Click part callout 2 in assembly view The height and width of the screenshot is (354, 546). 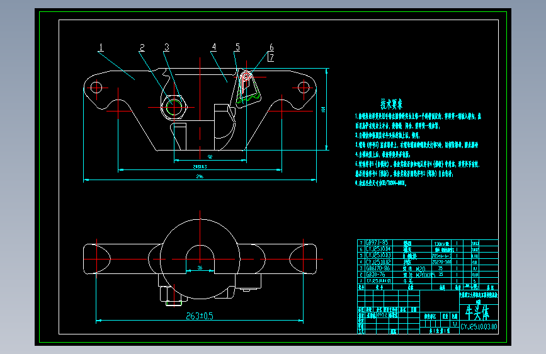click(142, 47)
